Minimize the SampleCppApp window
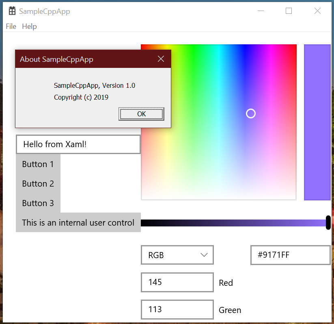Viewport: 334px width, 324px height. [x=260, y=11]
